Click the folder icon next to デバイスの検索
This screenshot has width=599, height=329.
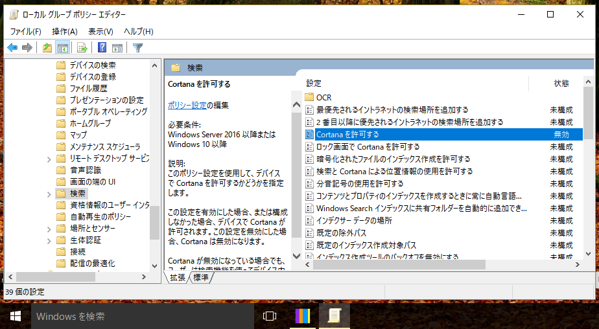(61, 65)
